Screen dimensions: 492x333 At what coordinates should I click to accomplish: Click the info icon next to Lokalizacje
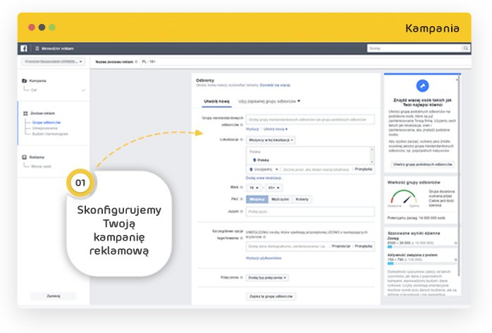[242, 140]
